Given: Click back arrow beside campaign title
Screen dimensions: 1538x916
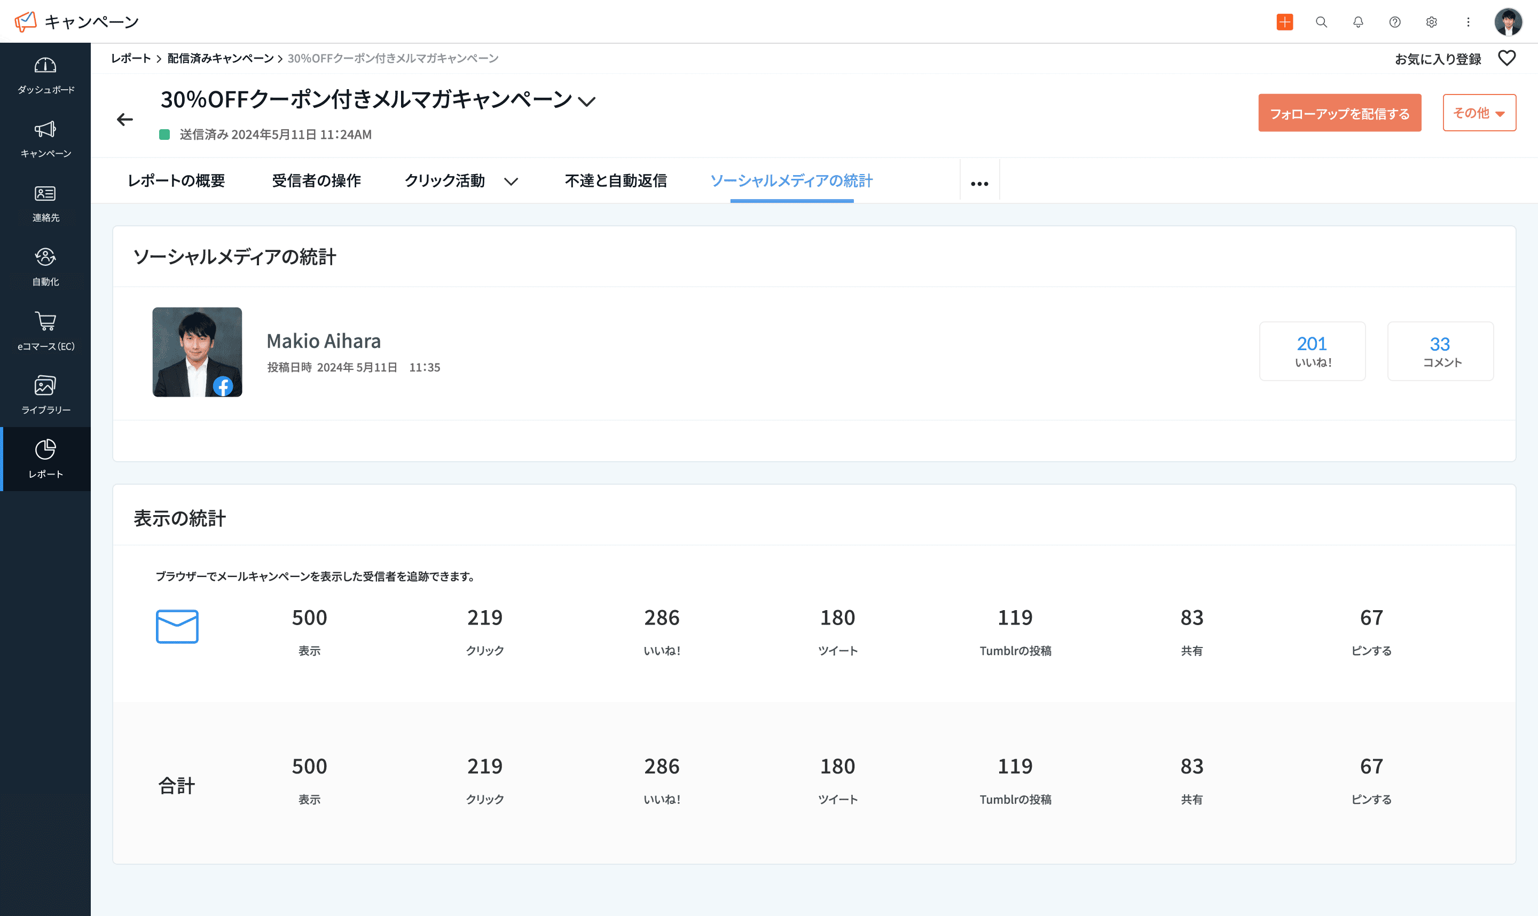Looking at the screenshot, I should [125, 119].
